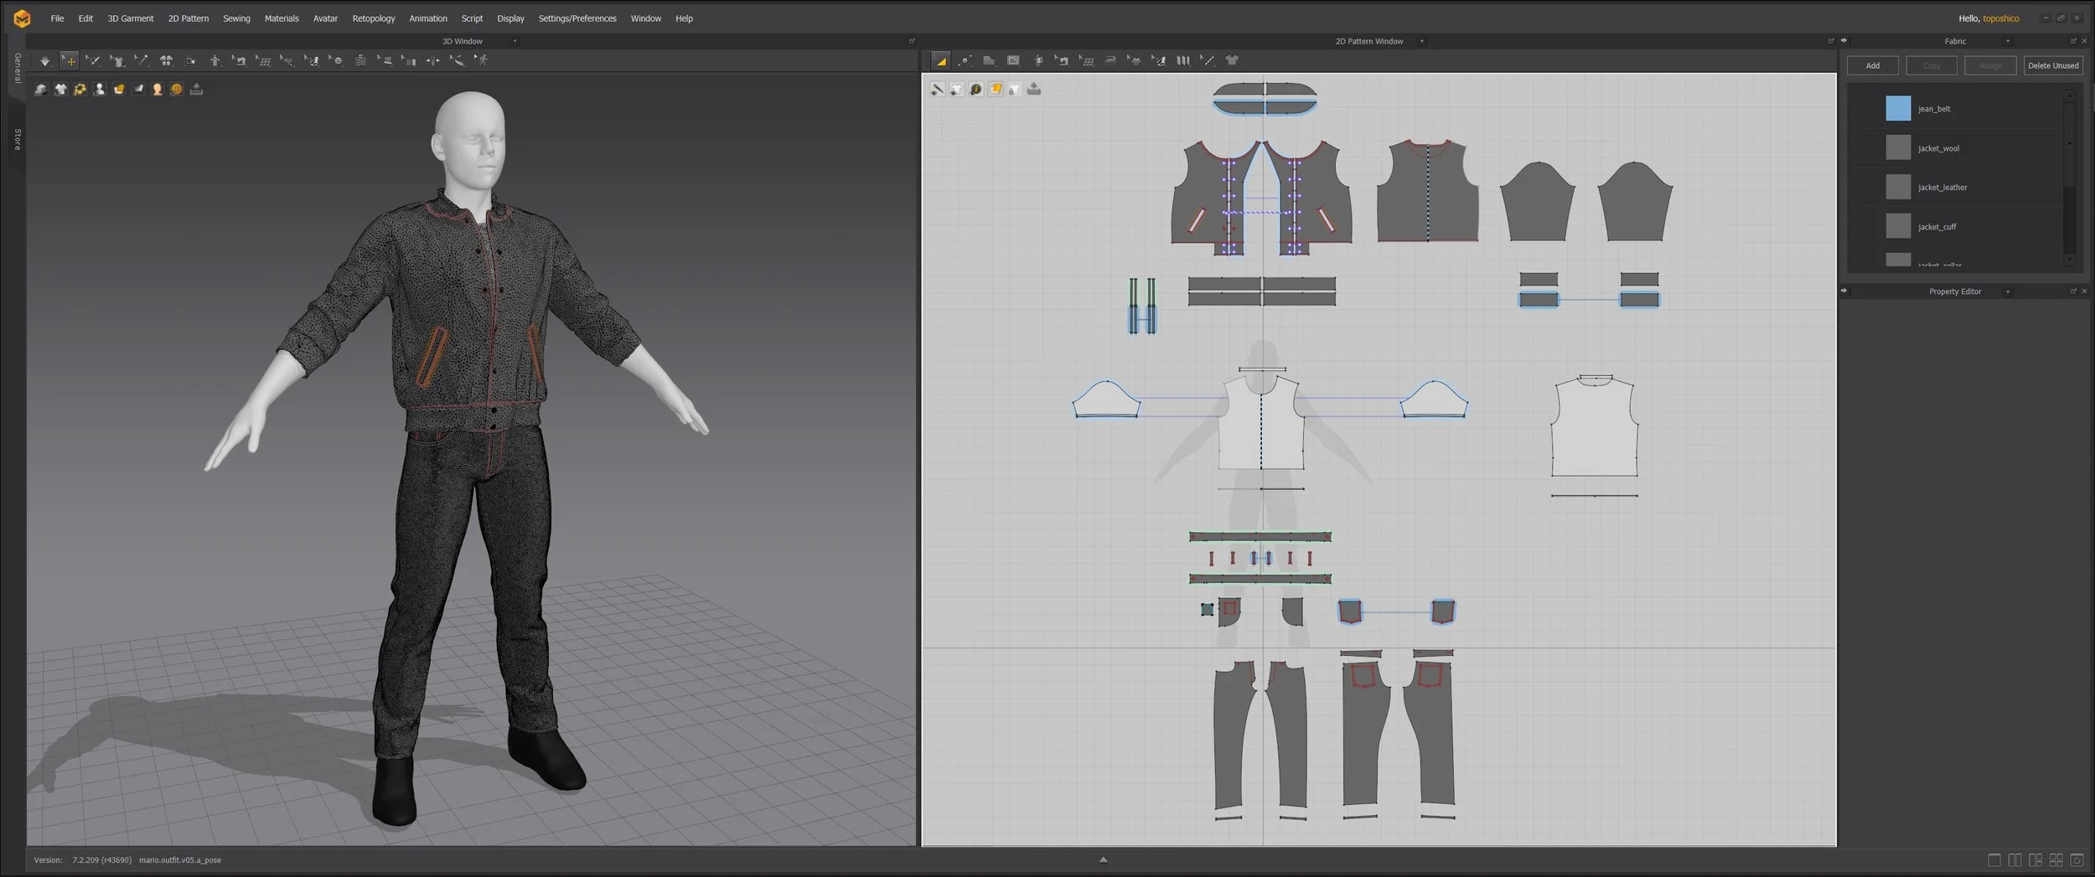Image resolution: width=2095 pixels, height=877 pixels.
Task: Click the Fit Avatar walking figure tool
Action: pos(481,60)
